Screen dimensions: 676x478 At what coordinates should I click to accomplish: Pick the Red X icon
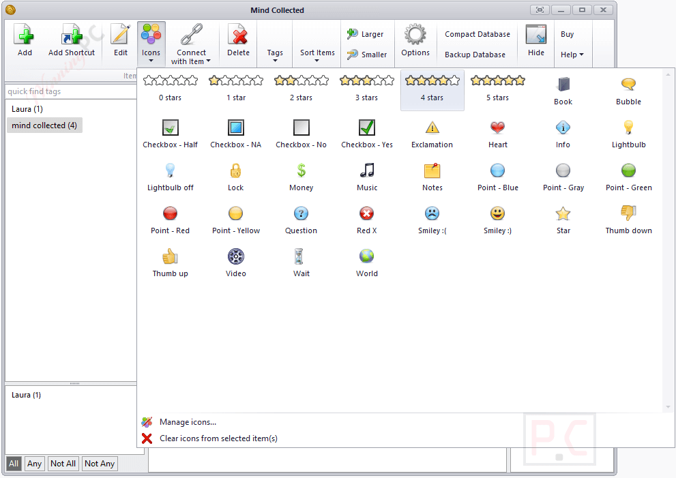click(x=367, y=220)
